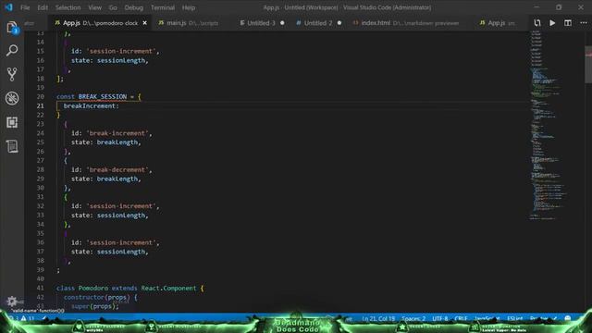Open the Extensions view in activity bar
Viewport: 592px width, 333px height.
(12, 122)
